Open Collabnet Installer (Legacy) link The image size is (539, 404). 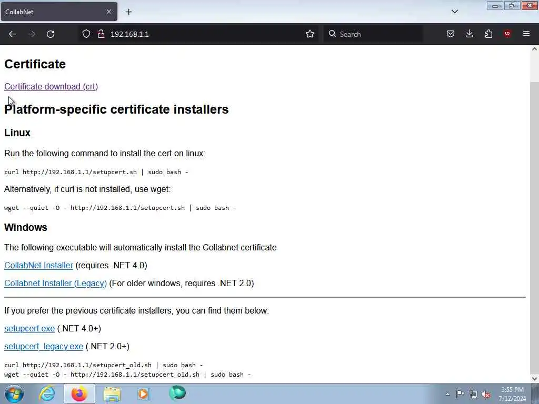(55, 284)
